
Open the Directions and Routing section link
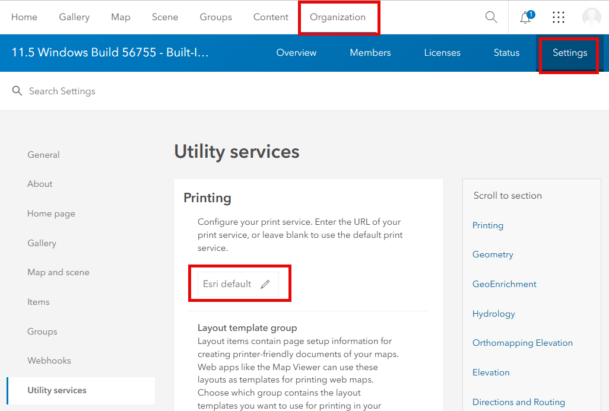518,402
